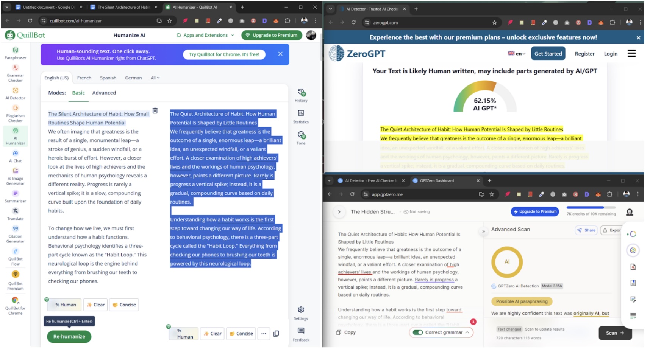
Task: Reload the app.gptzero.me page
Action: [352, 194]
